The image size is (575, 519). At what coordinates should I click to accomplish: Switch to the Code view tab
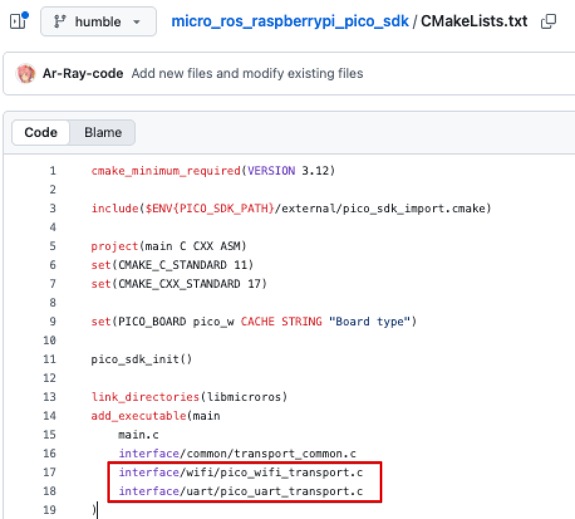coord(41,133)
